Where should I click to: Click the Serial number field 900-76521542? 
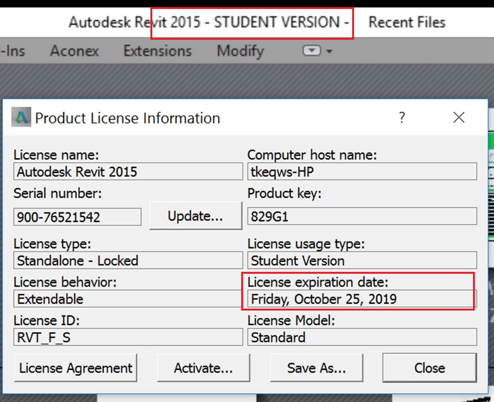coord(77,217)
